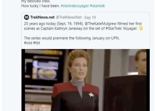The image size is (155, 111).
Task: Click the glowing oval display panel in video
Action: point(47,74)
